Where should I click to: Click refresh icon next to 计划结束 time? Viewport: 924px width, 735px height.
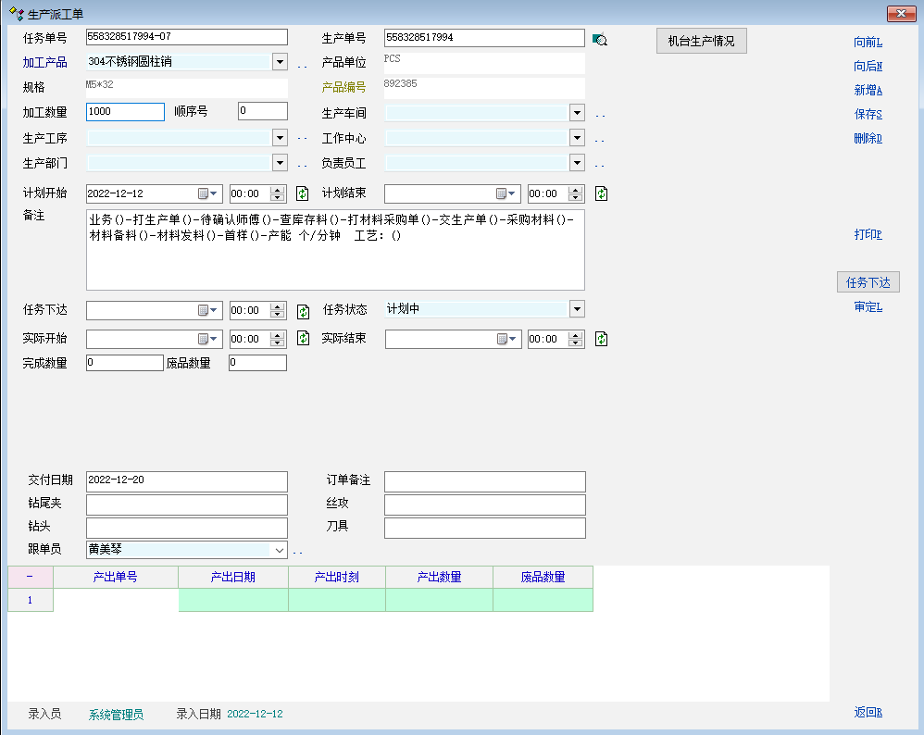click(601, 193)
